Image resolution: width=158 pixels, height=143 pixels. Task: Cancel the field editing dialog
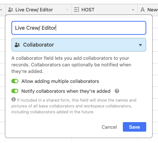click(109, 127)
